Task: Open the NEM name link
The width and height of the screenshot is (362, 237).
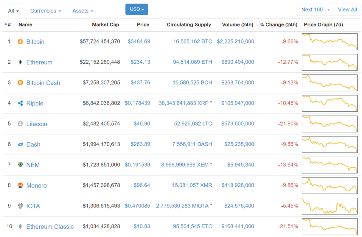Action: pyautogui.click(x=33, y=165)
